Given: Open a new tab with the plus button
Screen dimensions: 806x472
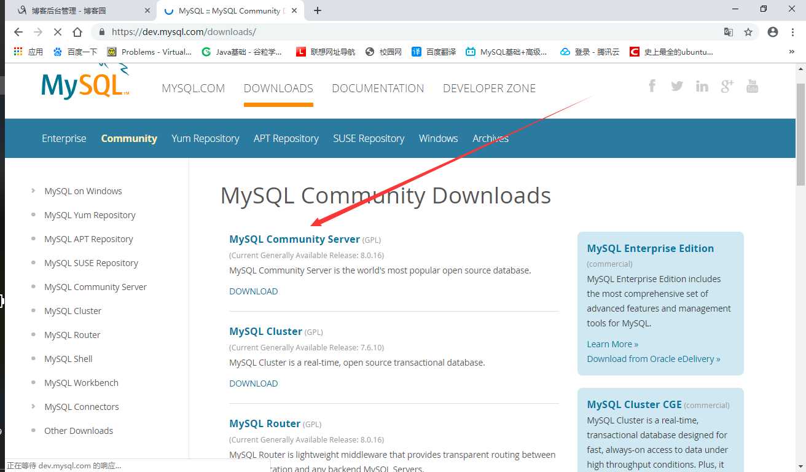Looking at the screenshot, I should coord(317,10).
